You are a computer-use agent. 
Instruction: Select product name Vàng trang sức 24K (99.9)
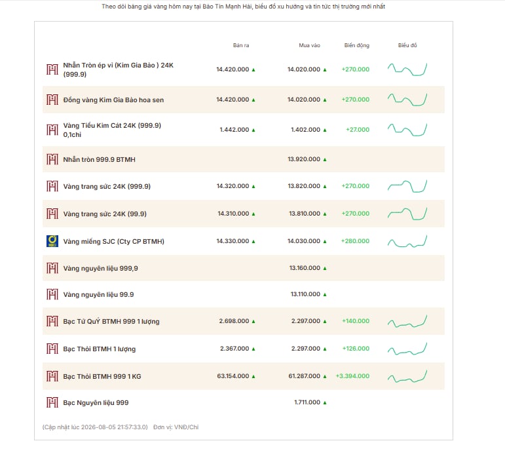[x=105, y=214]
